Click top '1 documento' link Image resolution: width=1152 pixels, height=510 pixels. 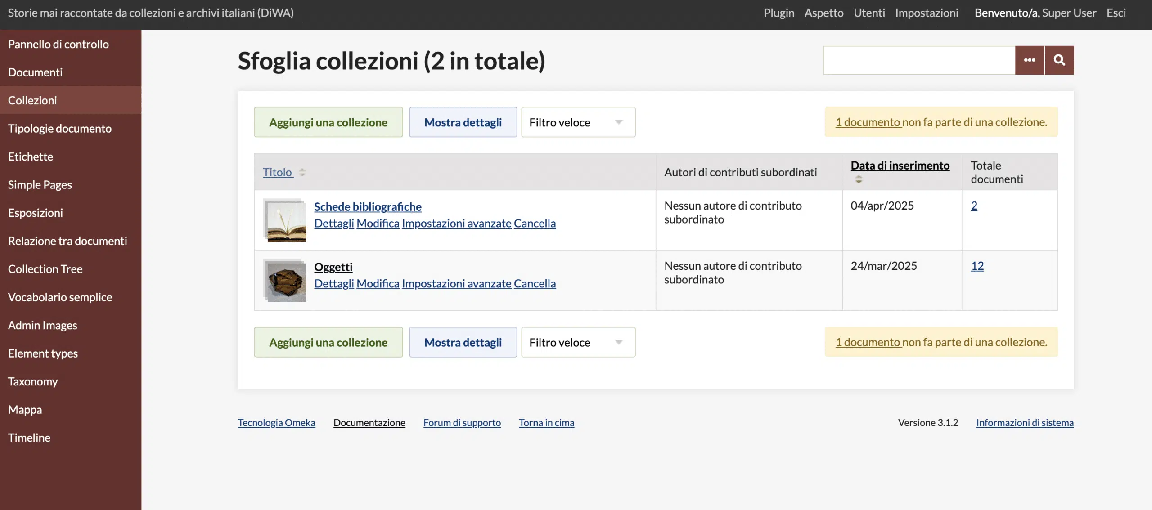868,122
